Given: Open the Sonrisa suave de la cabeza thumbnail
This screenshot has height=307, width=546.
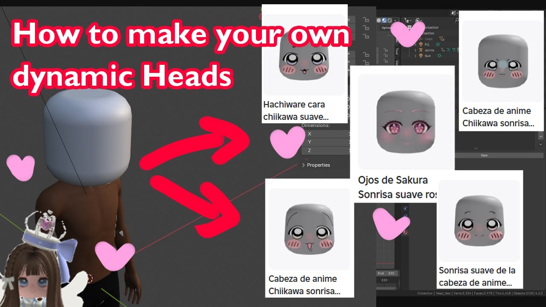Looking at the screenshot, I should [480, 220].
